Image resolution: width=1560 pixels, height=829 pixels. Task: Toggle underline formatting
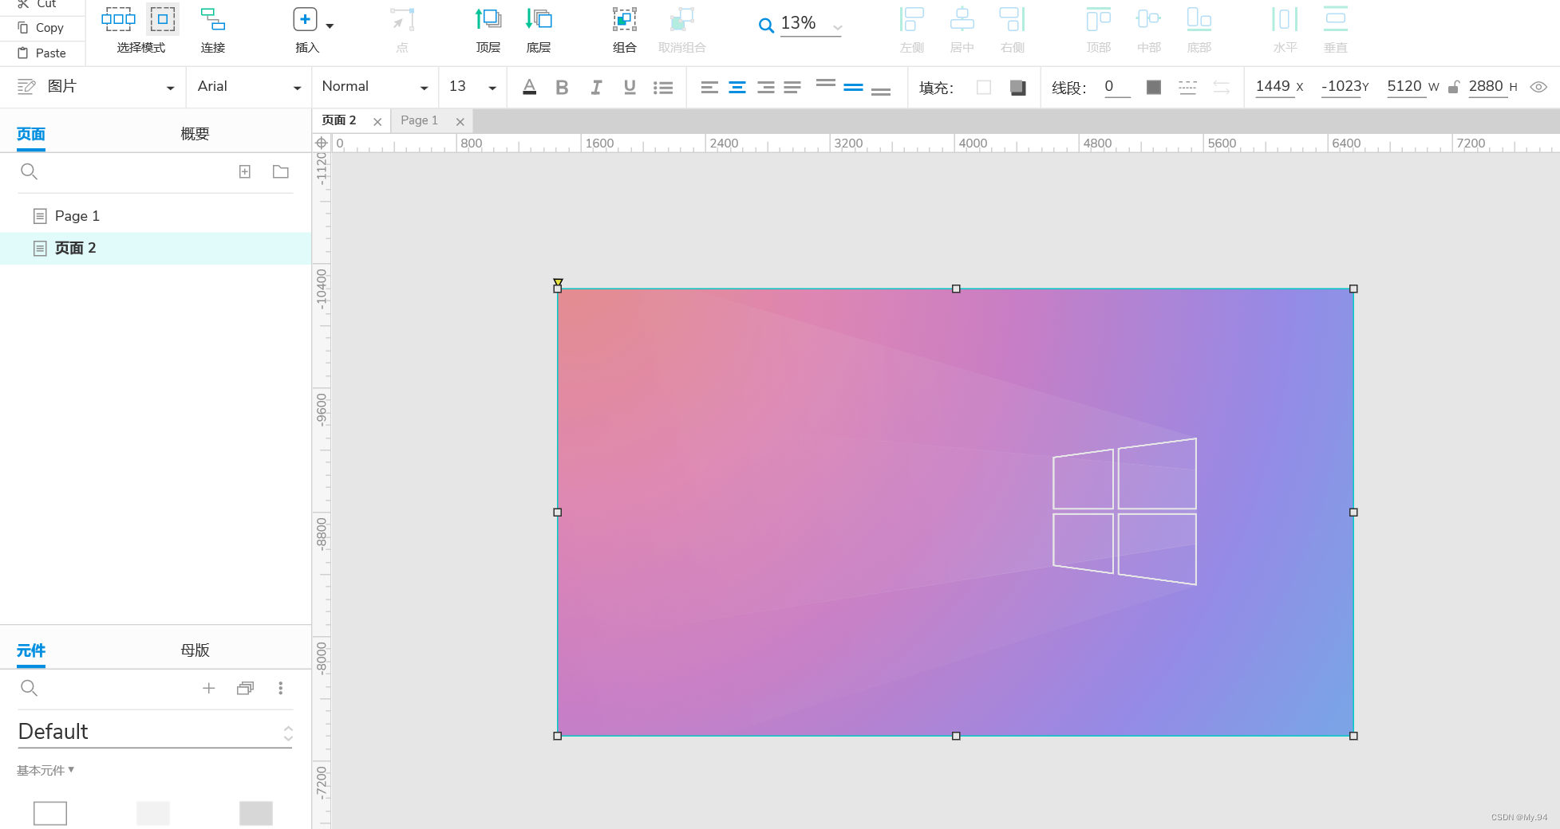(x=630, y=87)
